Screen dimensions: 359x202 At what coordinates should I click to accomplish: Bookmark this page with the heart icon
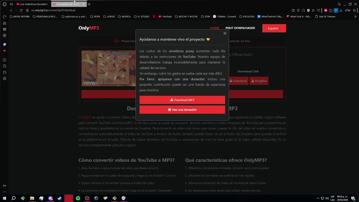coord(318,10)
